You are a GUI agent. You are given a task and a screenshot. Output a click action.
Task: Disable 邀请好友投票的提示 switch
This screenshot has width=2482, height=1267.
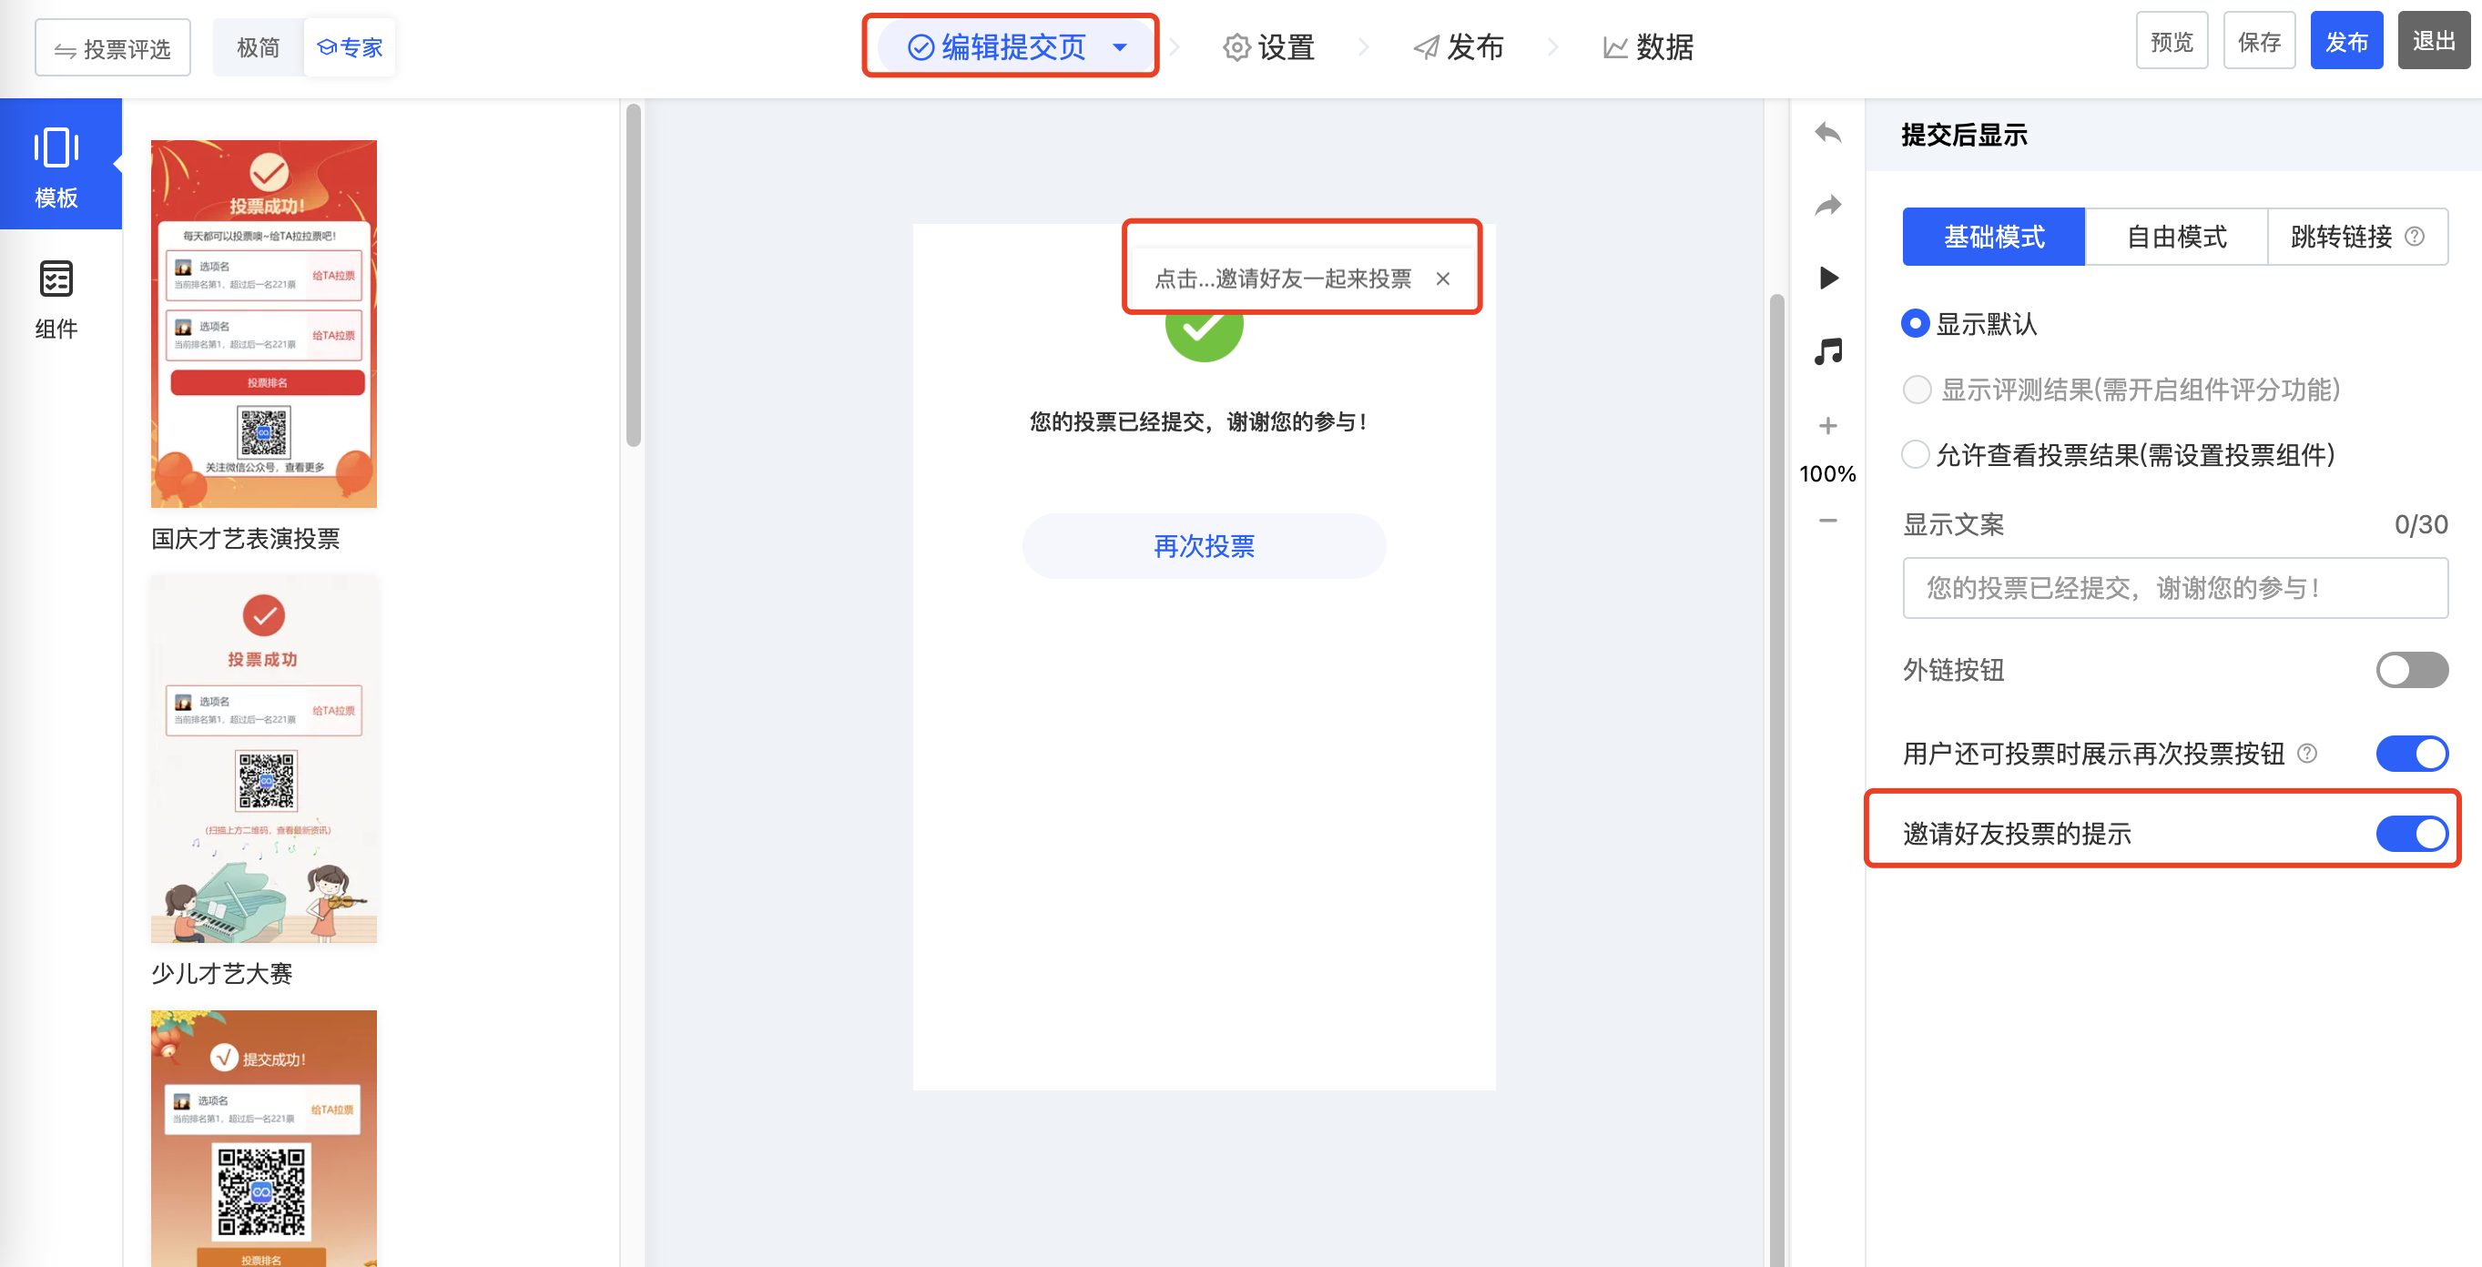point(2411,833)
